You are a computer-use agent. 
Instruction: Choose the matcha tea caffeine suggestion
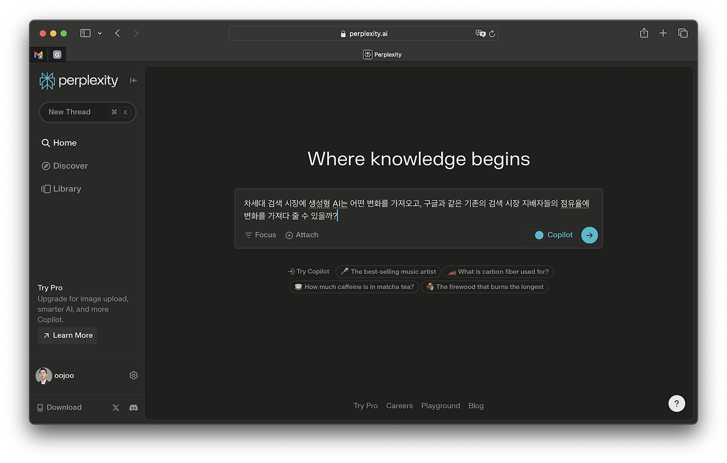pos(354,287)
